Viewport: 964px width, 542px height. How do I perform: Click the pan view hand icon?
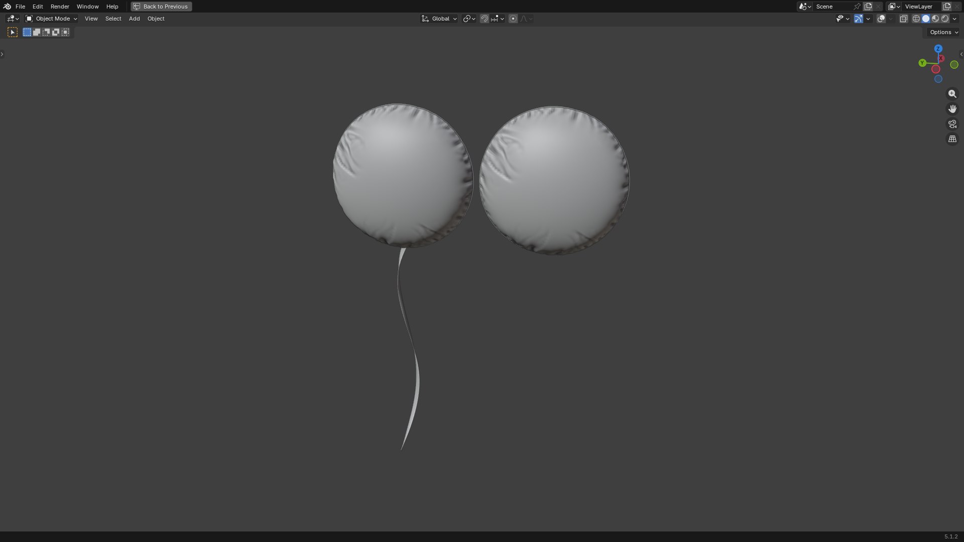tap(952, 109)
